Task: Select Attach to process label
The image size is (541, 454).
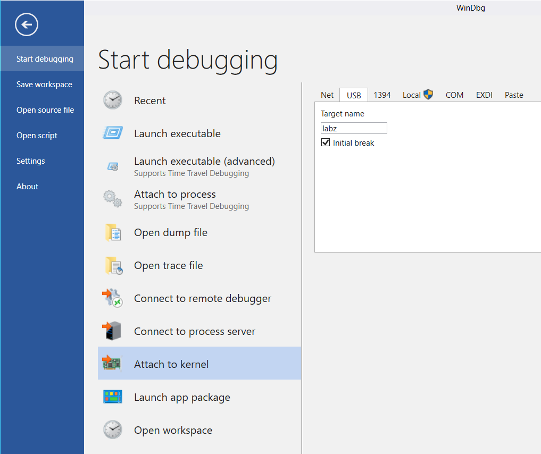Action: [175, 194]
